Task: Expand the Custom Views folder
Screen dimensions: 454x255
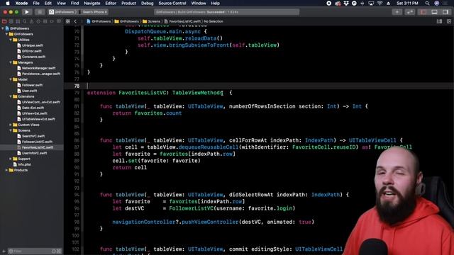Action: pos(11,125)
